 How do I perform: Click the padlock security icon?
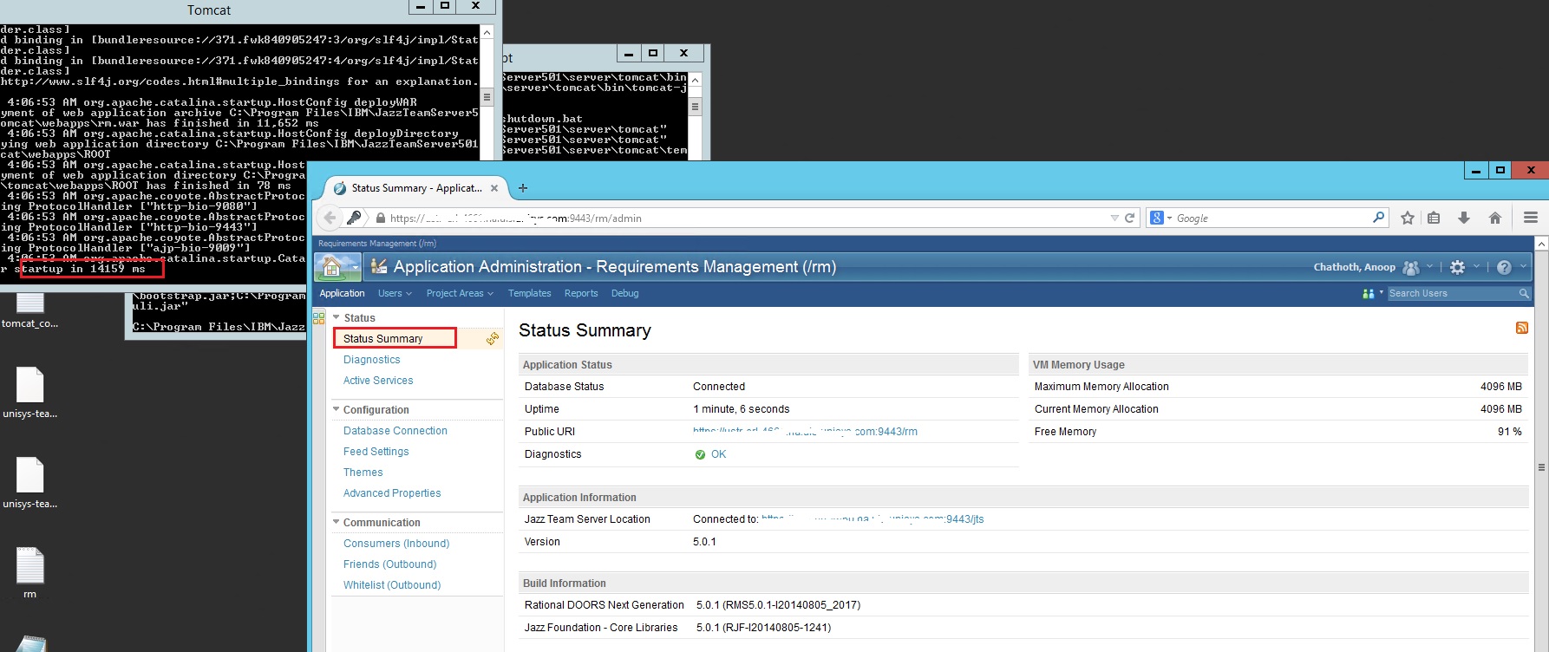[380, 218]
